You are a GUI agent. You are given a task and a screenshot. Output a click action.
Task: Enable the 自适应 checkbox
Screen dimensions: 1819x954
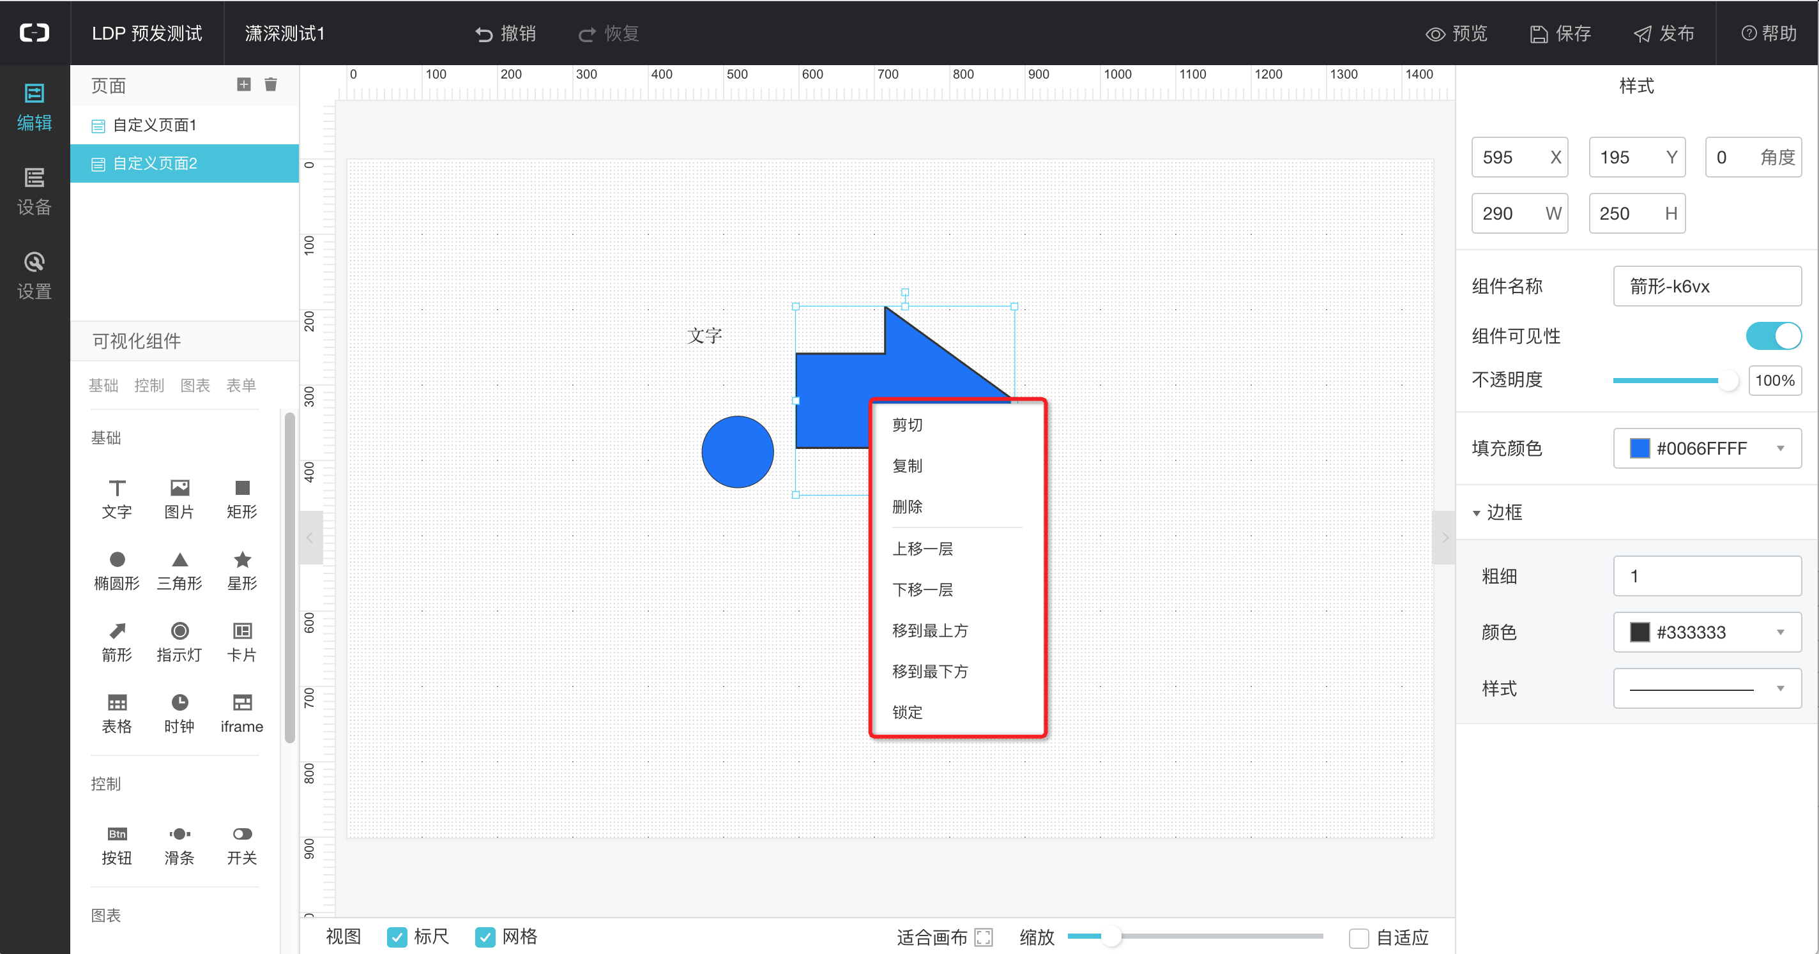1359,938
